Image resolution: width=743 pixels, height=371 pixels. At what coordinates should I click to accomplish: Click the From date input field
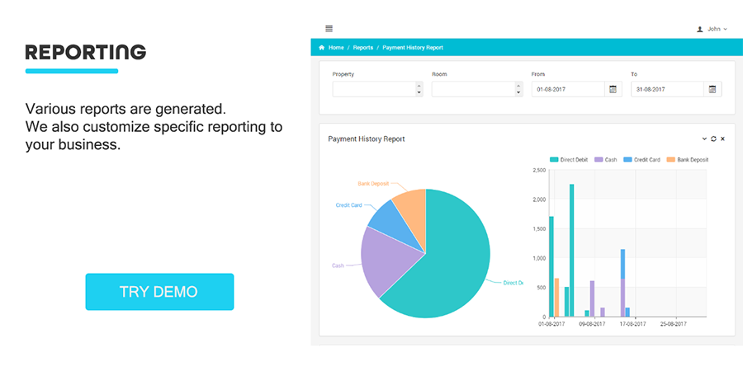(x=568, y=89)
